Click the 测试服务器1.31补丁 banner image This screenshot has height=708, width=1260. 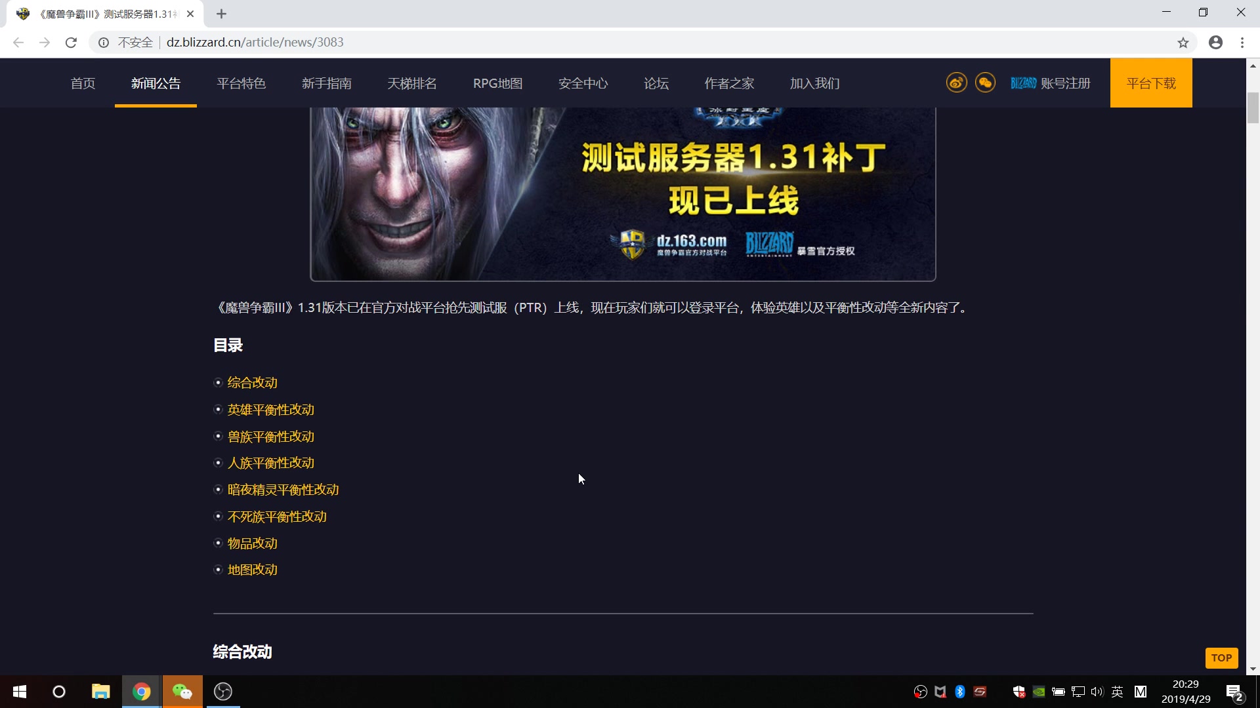623,194
